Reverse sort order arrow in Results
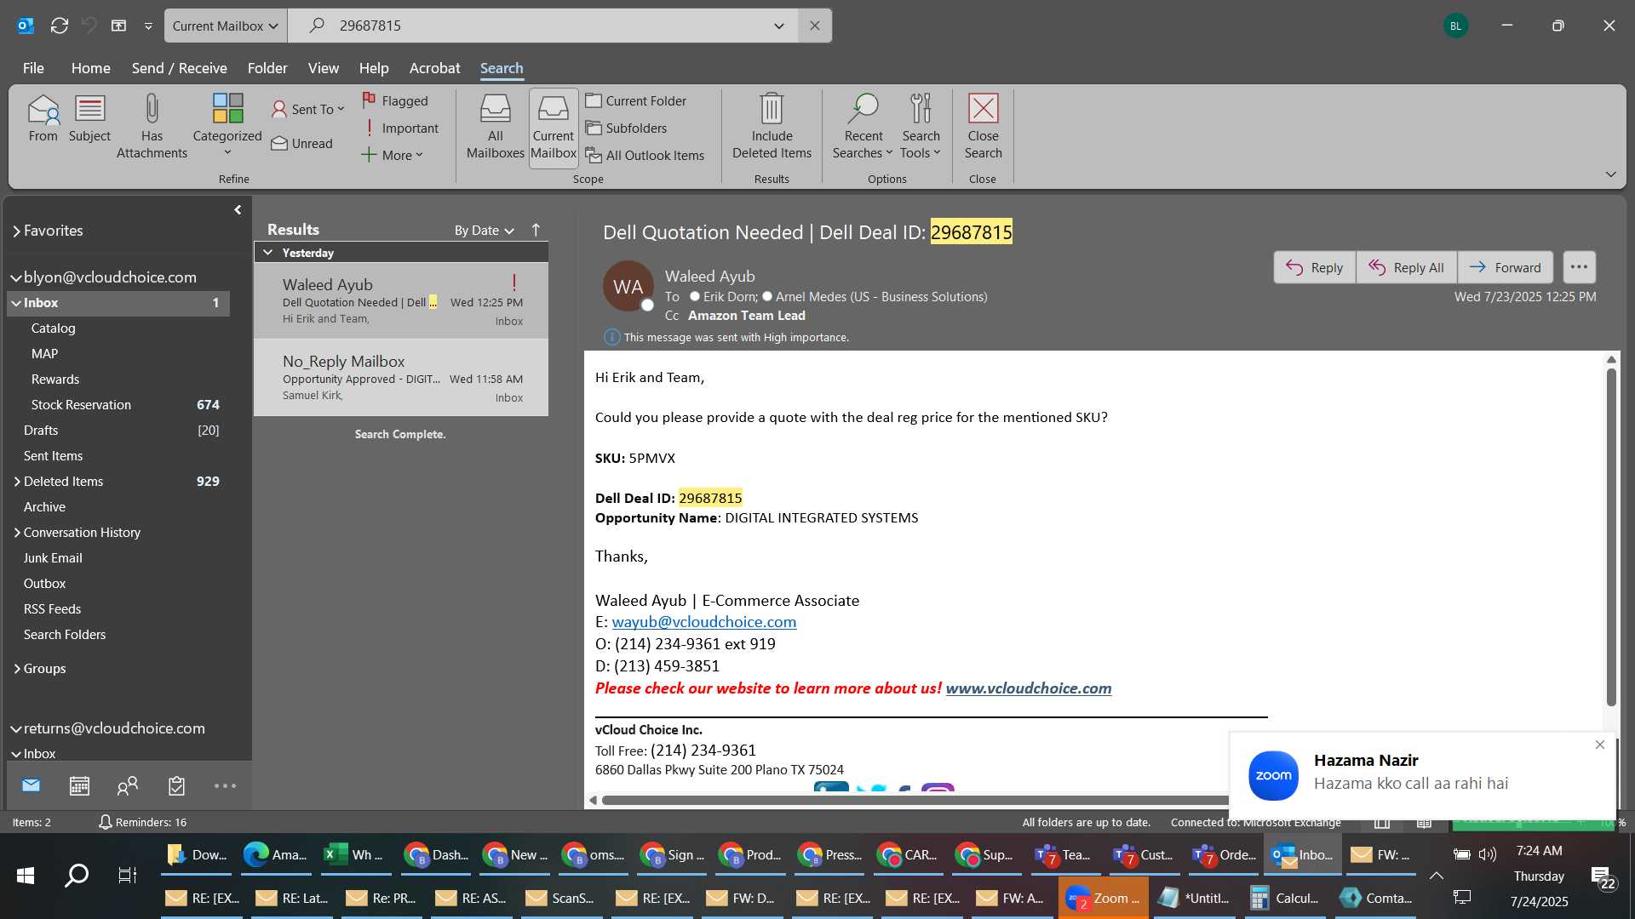Viewport: 1635px width, 919px height. [x=536, y=230]
